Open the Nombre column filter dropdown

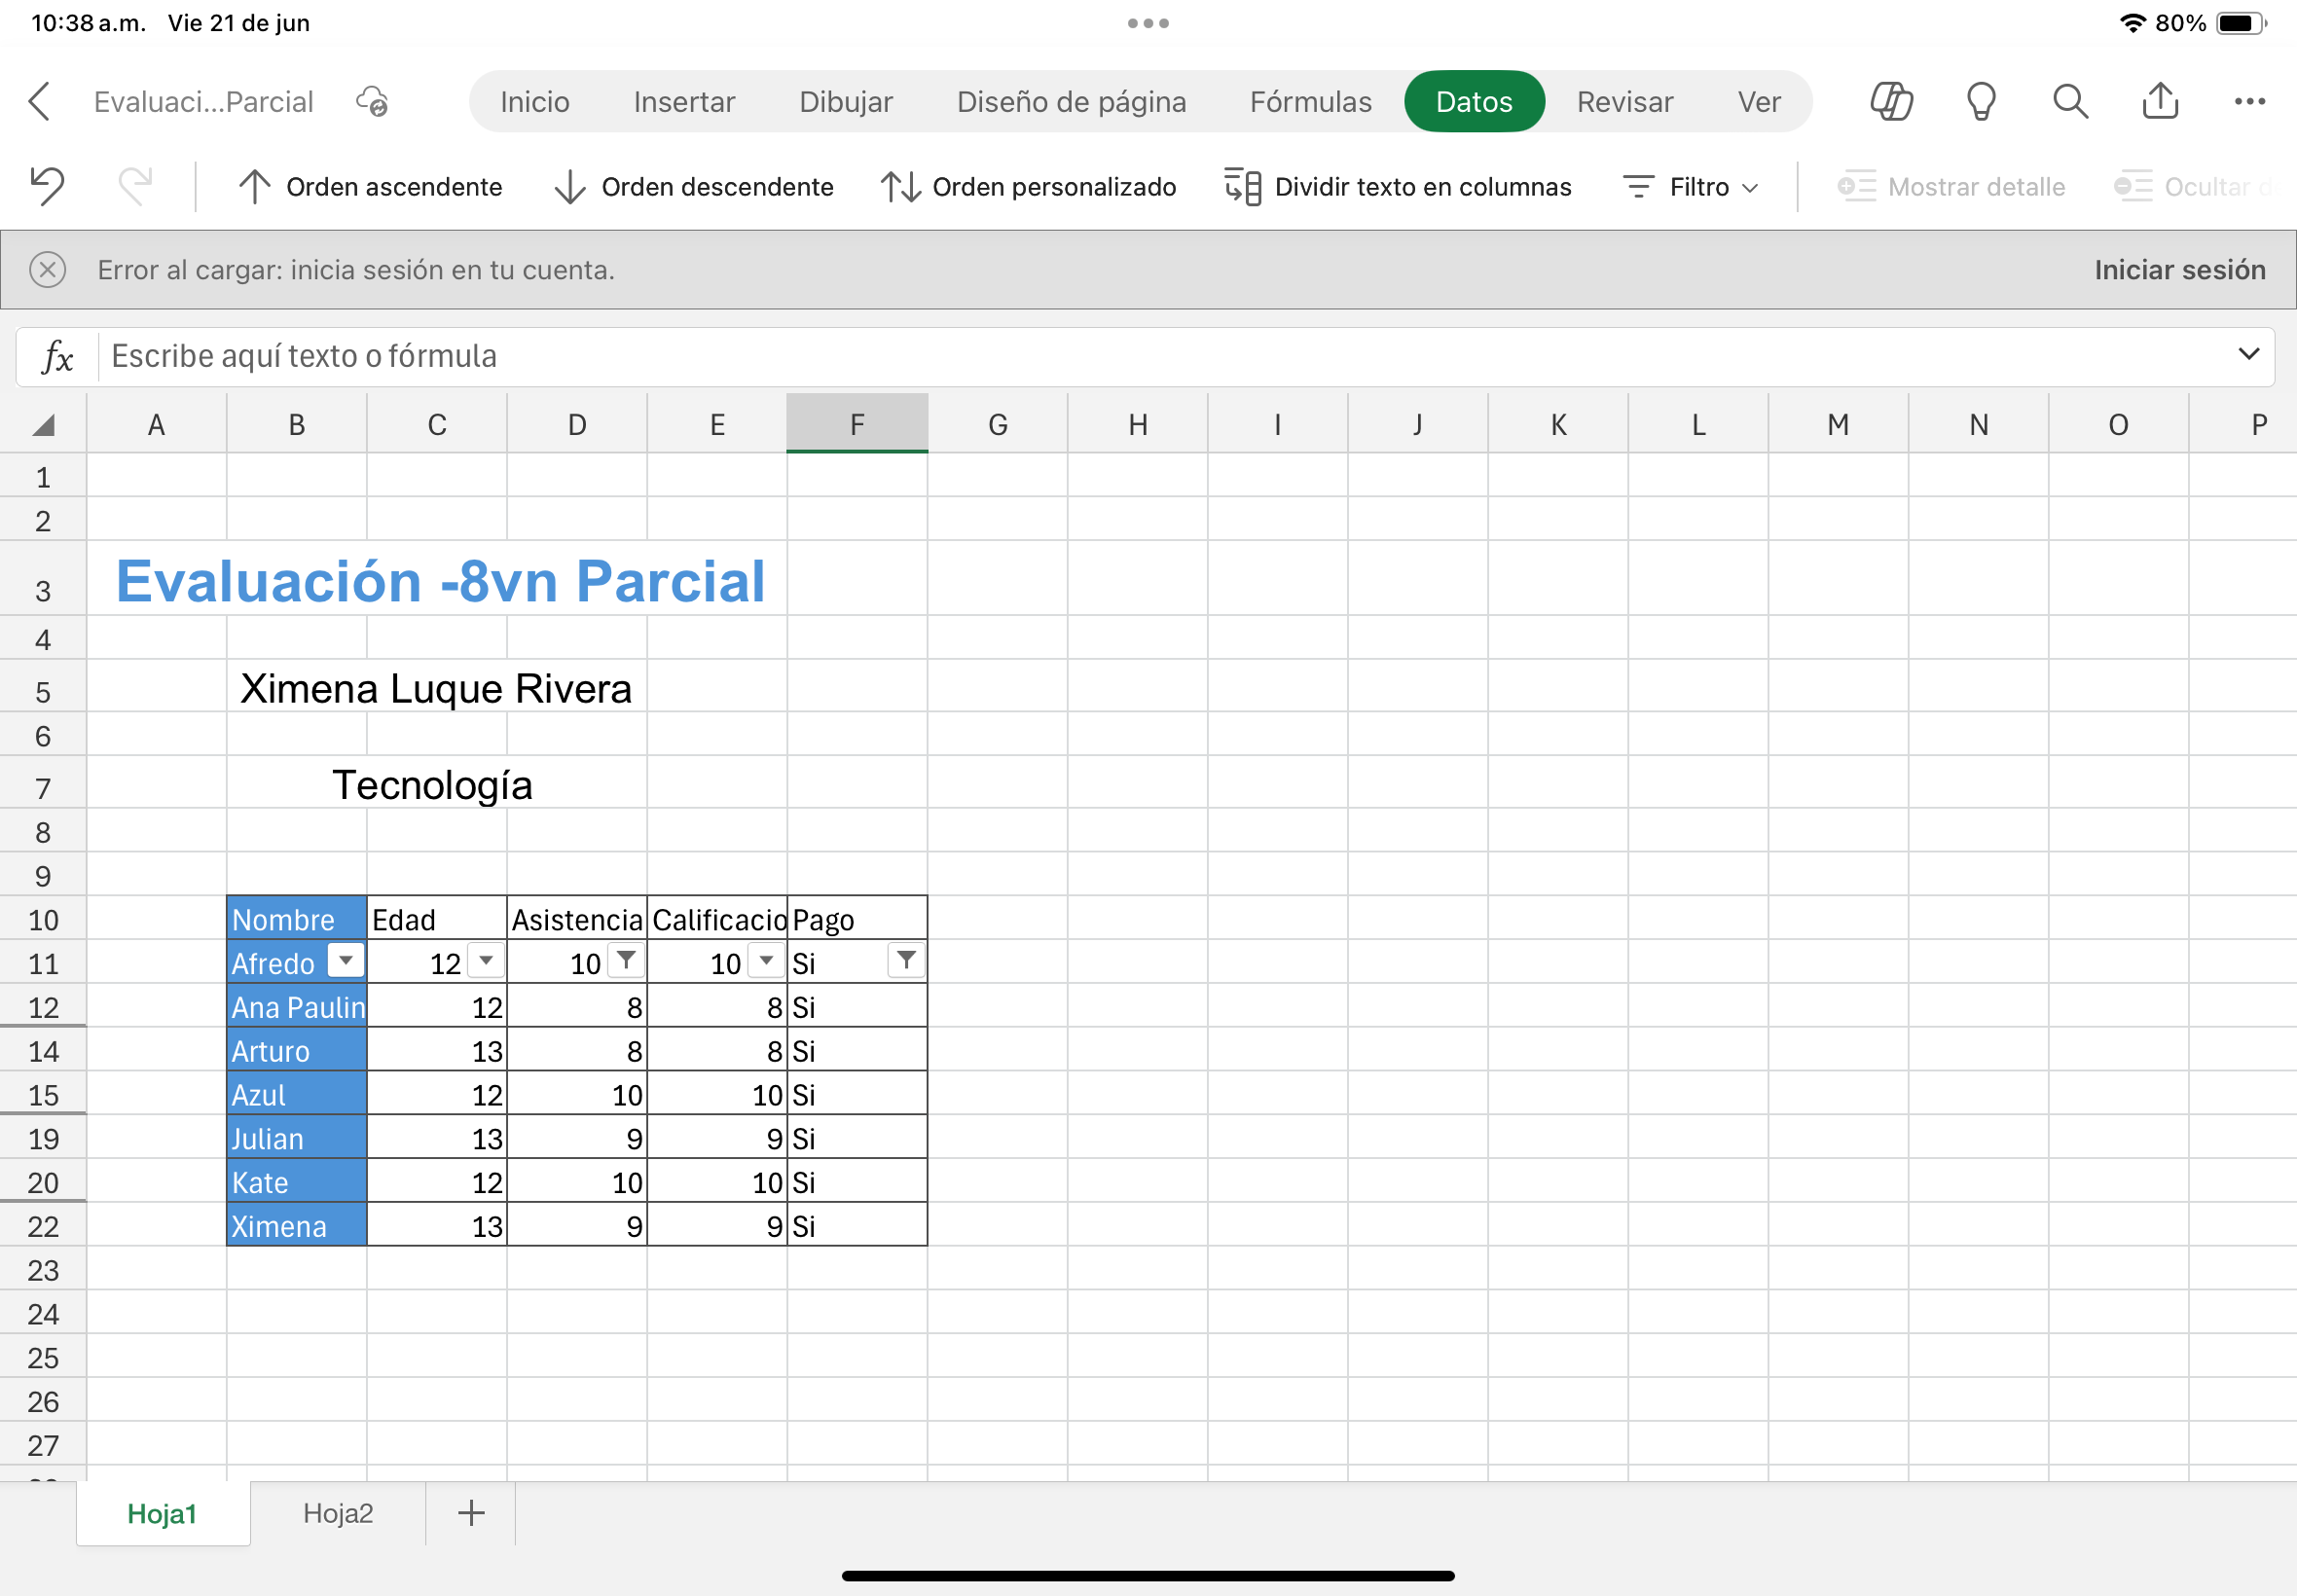coord(346,961)
